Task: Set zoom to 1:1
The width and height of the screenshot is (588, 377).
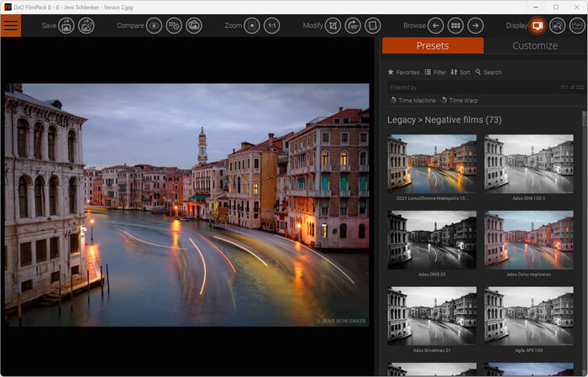Action: [x=272, y=25]
